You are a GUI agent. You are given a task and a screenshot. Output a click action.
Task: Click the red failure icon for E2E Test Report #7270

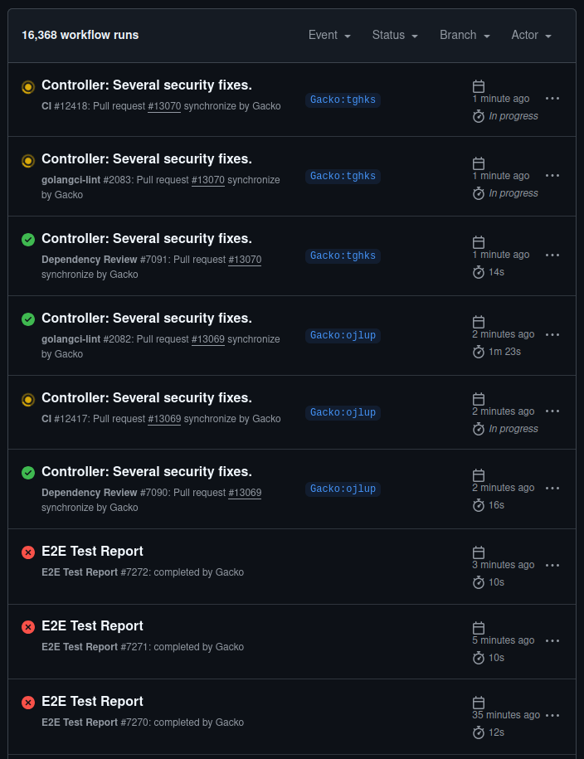click(27, 702)
